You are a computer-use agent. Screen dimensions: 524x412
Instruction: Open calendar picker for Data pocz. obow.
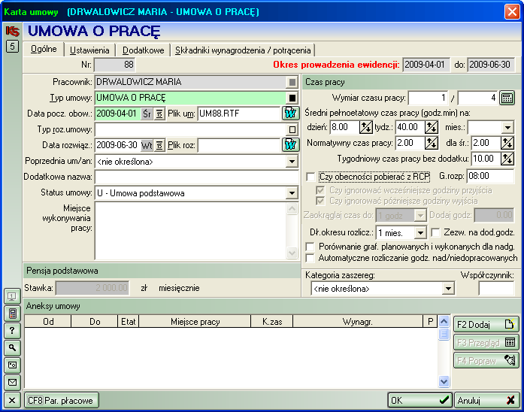point(159,114)
